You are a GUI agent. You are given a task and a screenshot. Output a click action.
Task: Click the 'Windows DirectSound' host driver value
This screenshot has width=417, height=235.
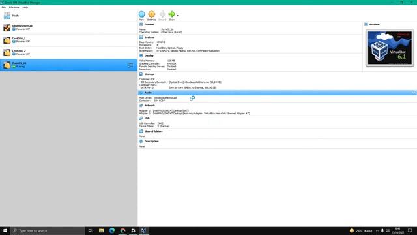165,98
